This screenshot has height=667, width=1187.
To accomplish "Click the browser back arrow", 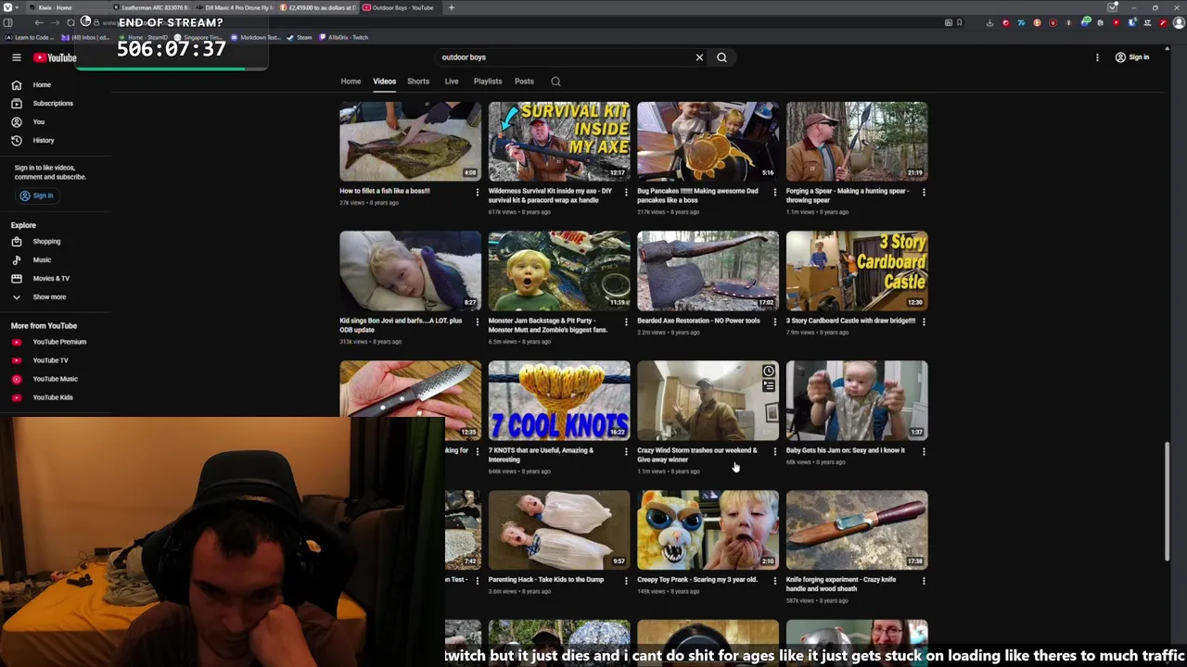I will tap(38, 22).
